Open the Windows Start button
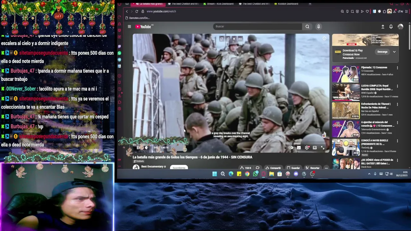Screen dimensions: 411x231 click(214, 174)
